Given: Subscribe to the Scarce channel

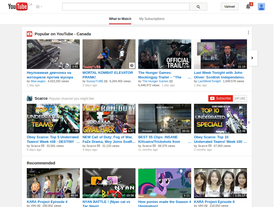Looking at the screenshot, I should pyautogui.click(x=221, y=98).
